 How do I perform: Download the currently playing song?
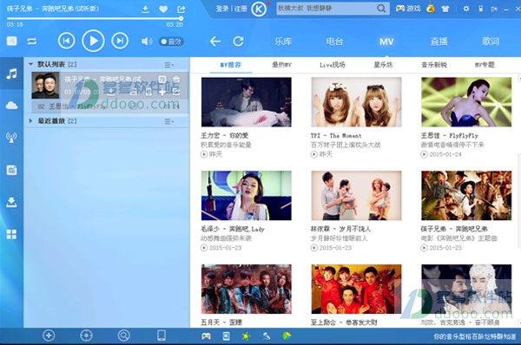(145, 9)
